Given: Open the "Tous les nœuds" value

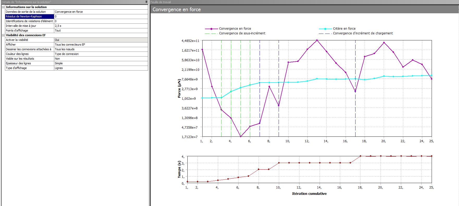Looking at the screenshot, I should tap(101, 49).
